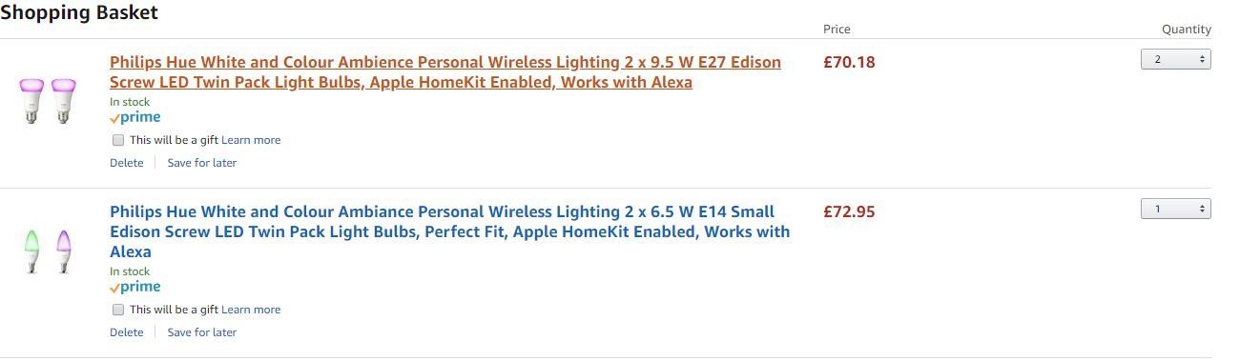Save the E27 bulbs for later
Viewport: 1240px width, 361px height.
coord(202,163)
